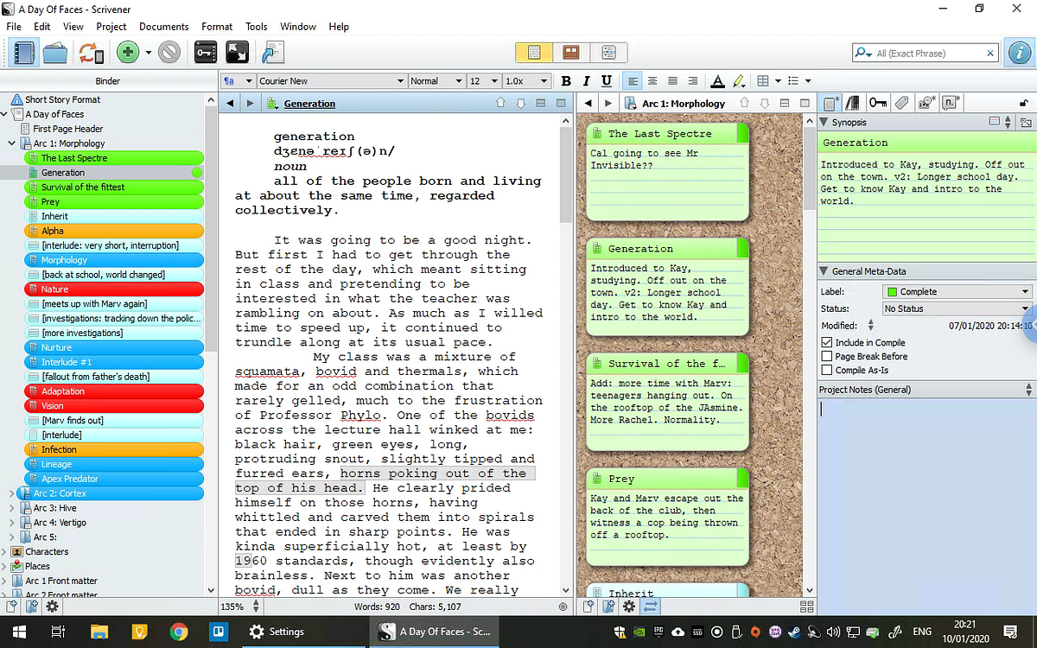Align text left

tap(633, 80)
